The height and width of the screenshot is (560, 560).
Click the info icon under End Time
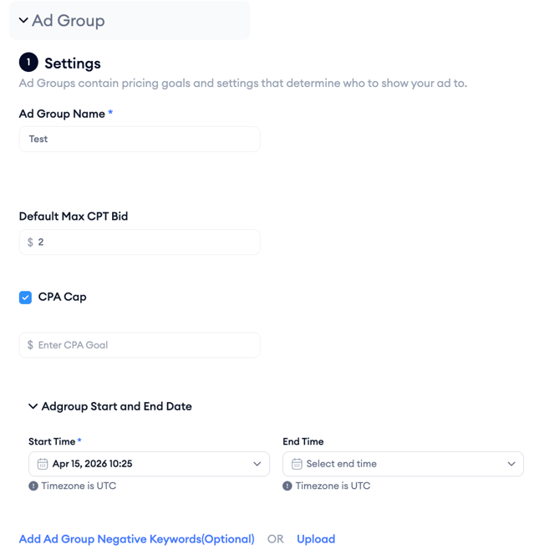point(288,486)
